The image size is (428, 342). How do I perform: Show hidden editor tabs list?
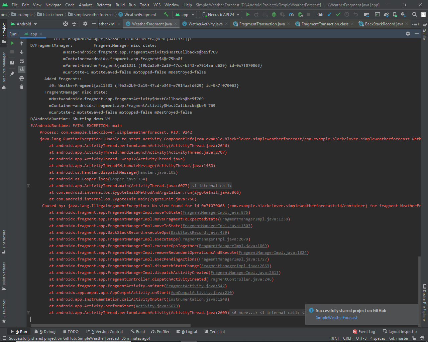415,24
